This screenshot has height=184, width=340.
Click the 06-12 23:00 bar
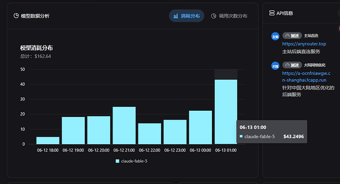[175, 132]
